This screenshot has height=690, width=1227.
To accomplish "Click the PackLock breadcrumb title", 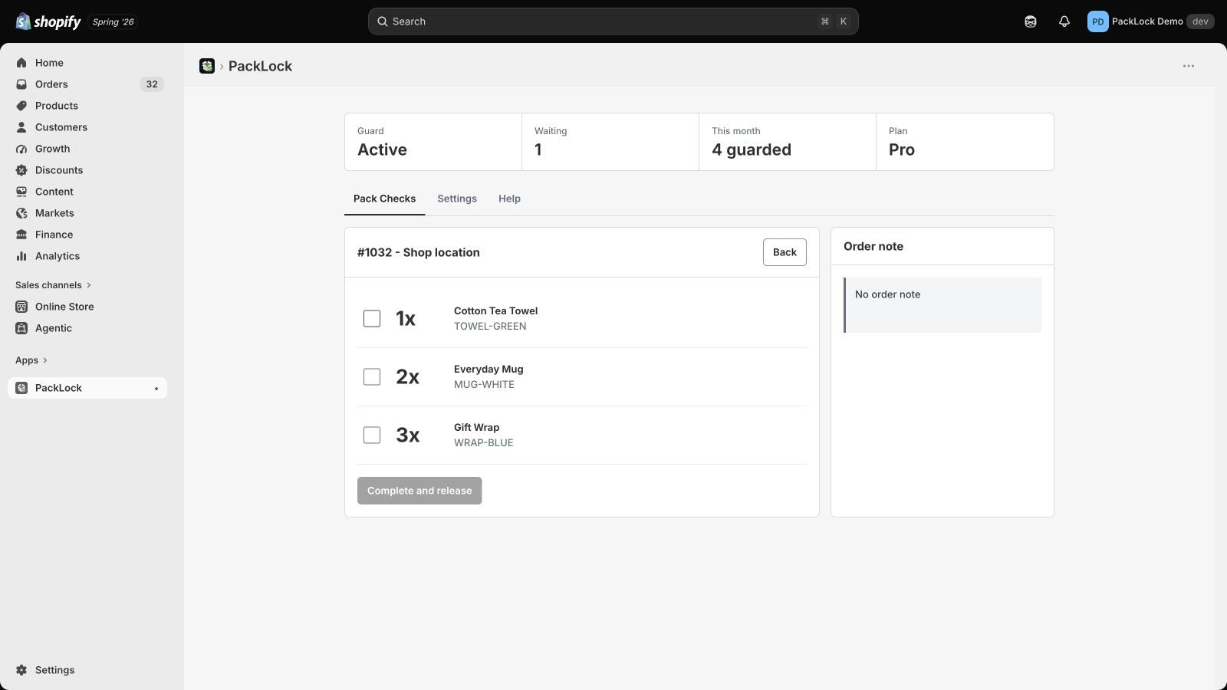I will pos(260,66).
